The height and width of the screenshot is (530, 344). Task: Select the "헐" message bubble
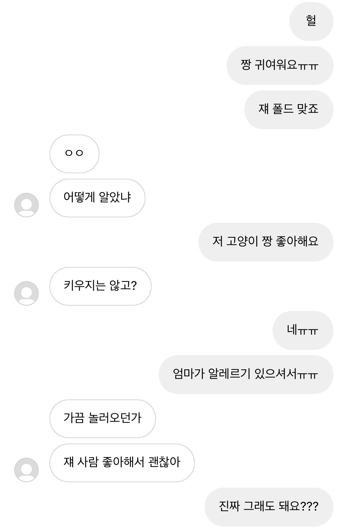311,21
